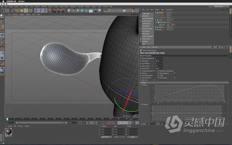Screen dimensions: 232x145
Task: Expand the middle object in the tree
Action: [156, 27]
